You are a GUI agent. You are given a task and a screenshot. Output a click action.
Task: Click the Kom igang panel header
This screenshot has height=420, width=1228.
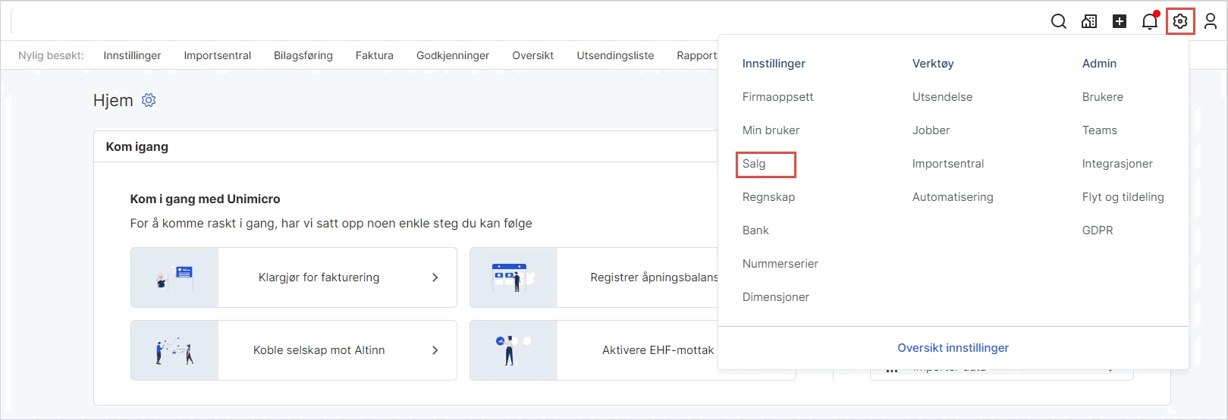pyautogui.click(x=137, y=147)
